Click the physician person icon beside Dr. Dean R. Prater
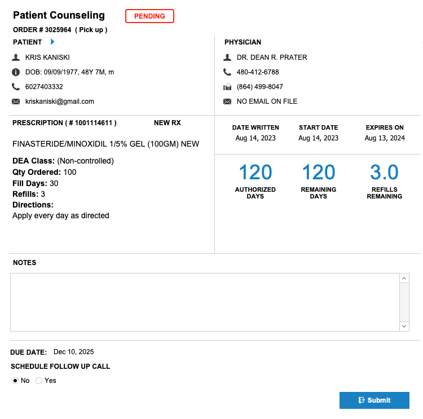The height and width of the screenshot is (419, 423). point(227,57)
